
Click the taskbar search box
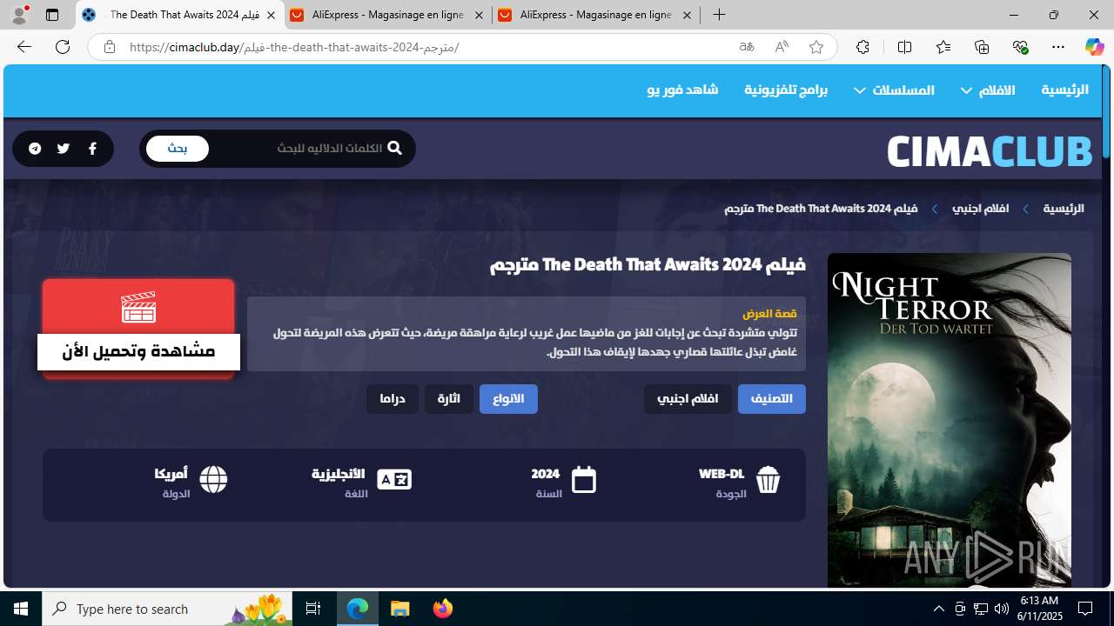[x=167, y=609]
